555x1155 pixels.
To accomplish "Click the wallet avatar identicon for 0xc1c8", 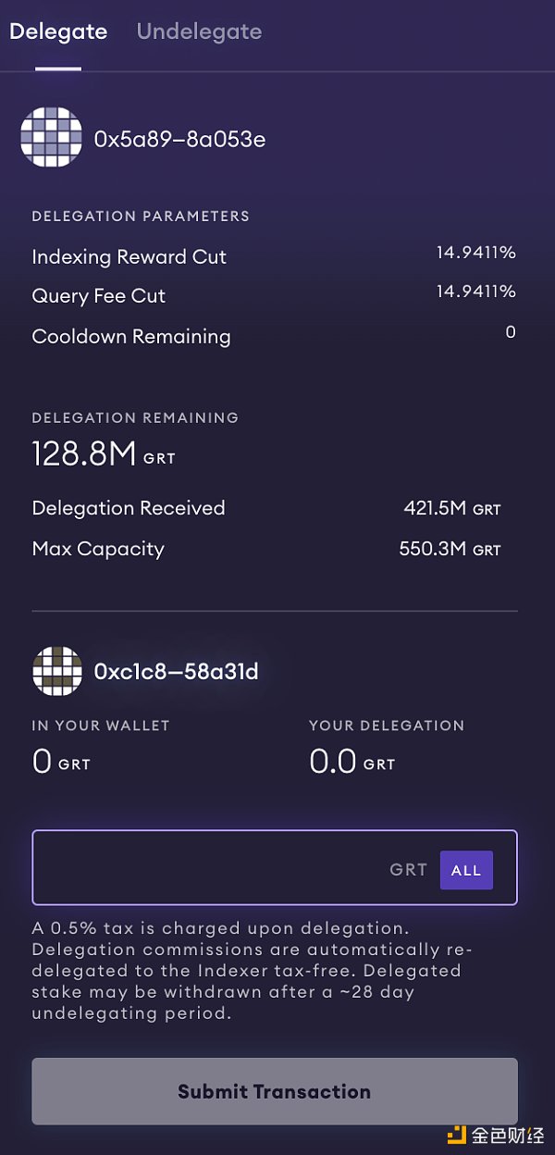I will [57, 671].
